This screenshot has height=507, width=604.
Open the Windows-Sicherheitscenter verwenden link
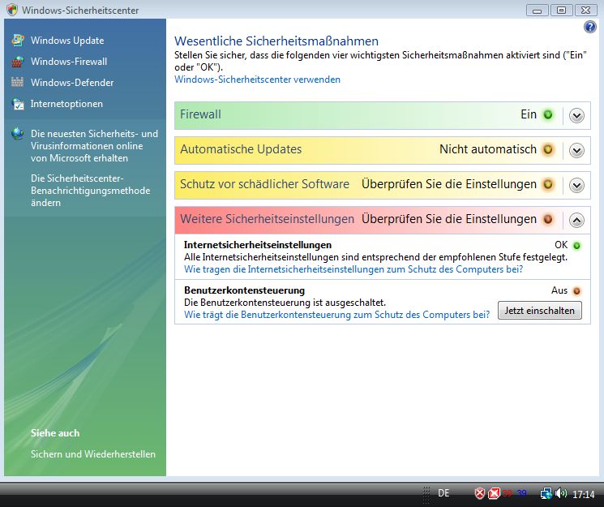(x=257, y=79)
